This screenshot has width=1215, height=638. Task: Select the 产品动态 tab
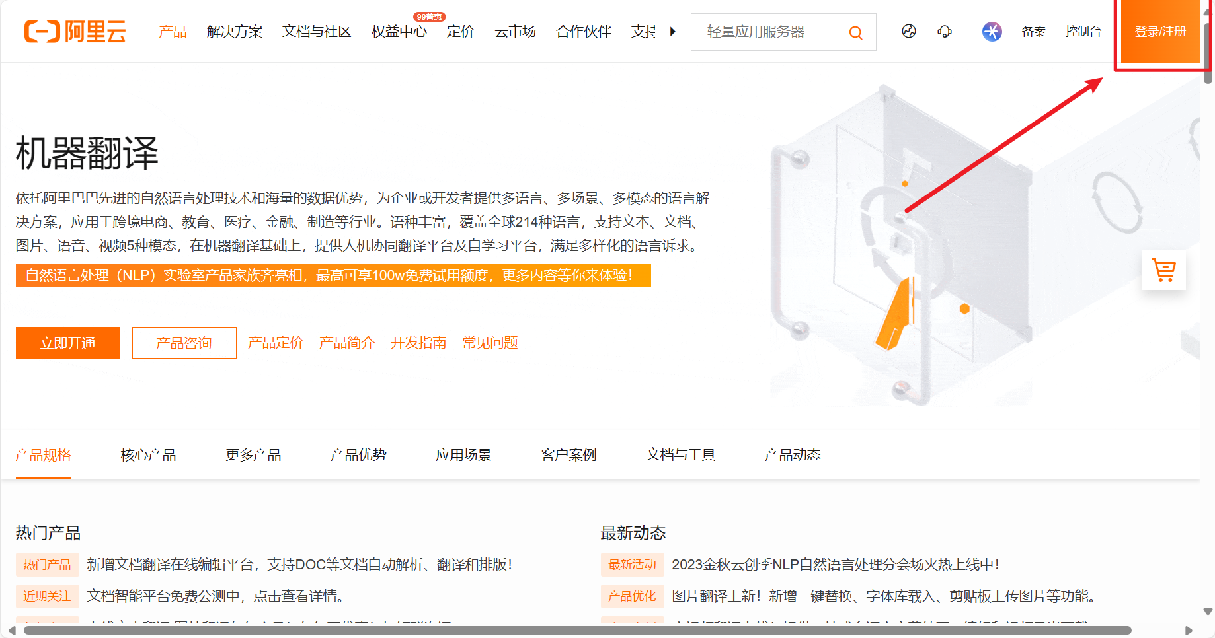(x=793, y=455)
